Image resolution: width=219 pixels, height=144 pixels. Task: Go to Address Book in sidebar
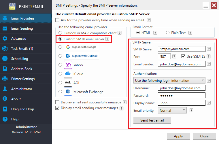22,69
